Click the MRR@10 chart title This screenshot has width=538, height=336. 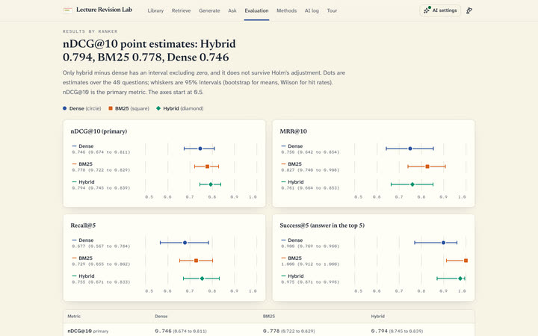pos(294,131)
